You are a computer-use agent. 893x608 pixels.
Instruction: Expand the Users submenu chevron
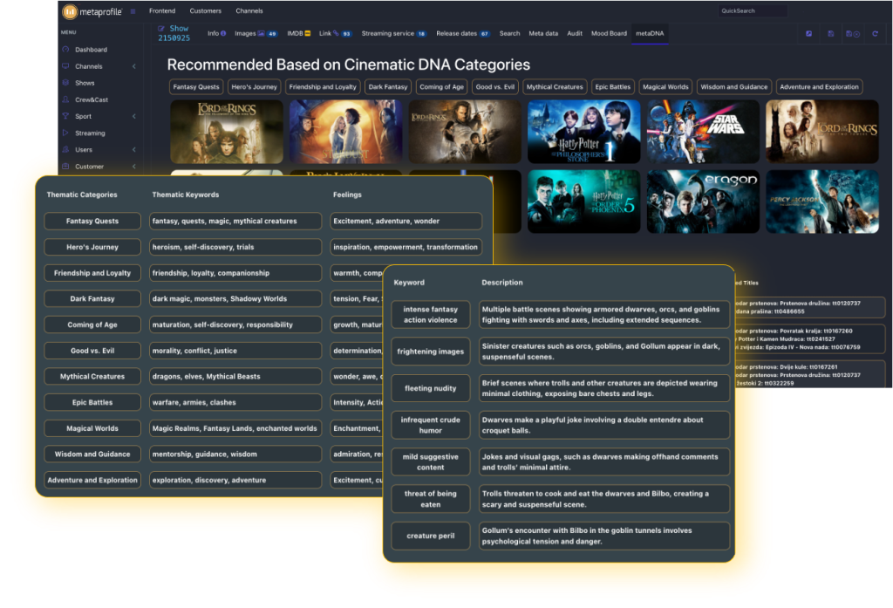pos(133,150)
